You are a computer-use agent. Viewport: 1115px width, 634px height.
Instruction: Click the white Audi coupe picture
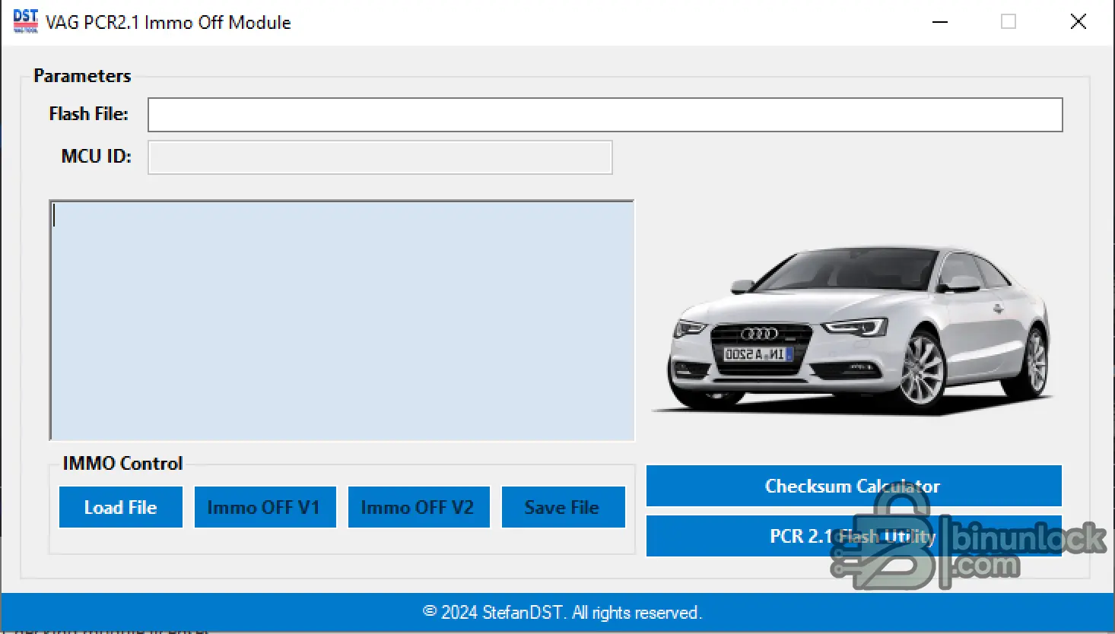(x=857, y=331)
